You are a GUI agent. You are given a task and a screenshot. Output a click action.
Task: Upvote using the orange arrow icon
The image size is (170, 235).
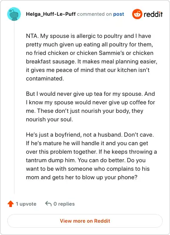tap(11, 204)
